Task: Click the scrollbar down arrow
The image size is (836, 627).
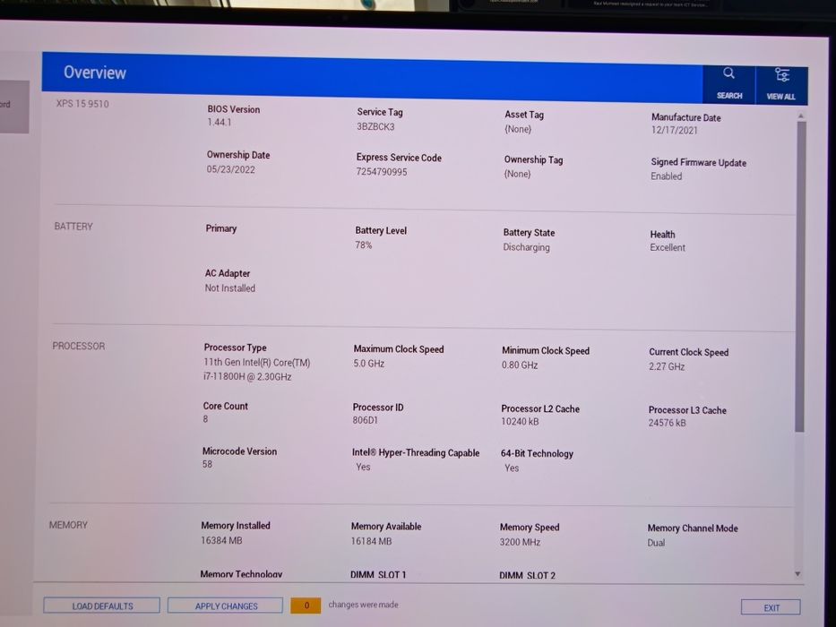Action: pyautogui.click(x=797, y=574)
